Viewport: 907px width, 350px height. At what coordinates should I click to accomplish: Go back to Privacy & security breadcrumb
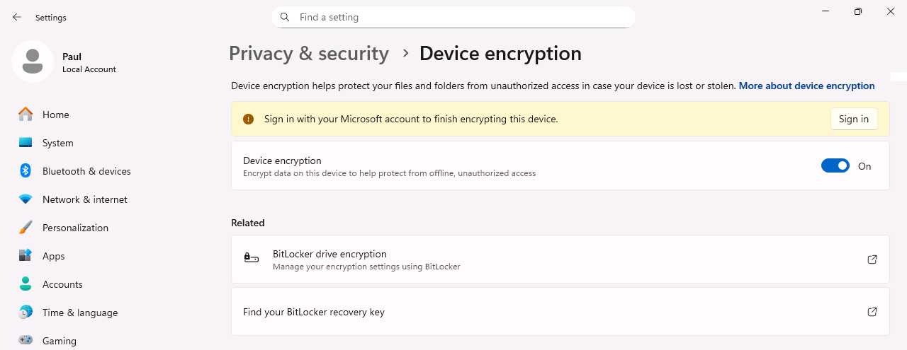[309, 54]
